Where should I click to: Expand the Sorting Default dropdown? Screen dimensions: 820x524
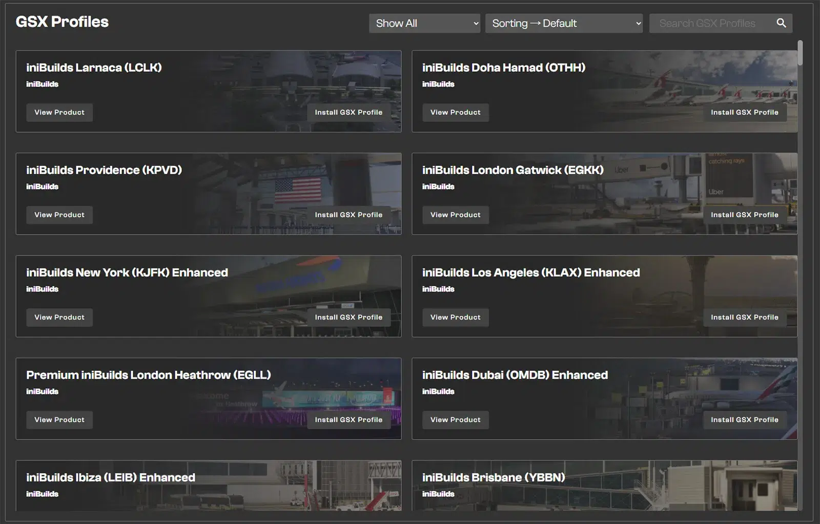(x=564, y=23)
